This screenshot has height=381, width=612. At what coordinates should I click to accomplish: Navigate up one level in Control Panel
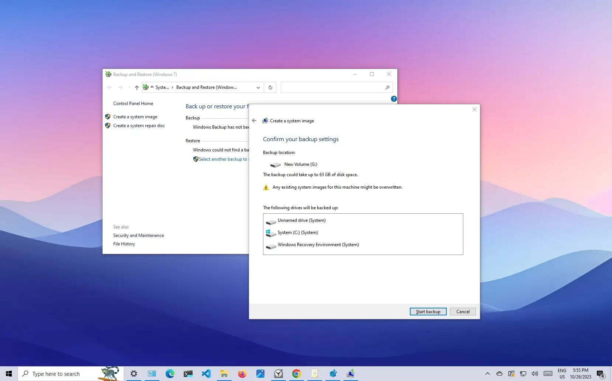136,87
